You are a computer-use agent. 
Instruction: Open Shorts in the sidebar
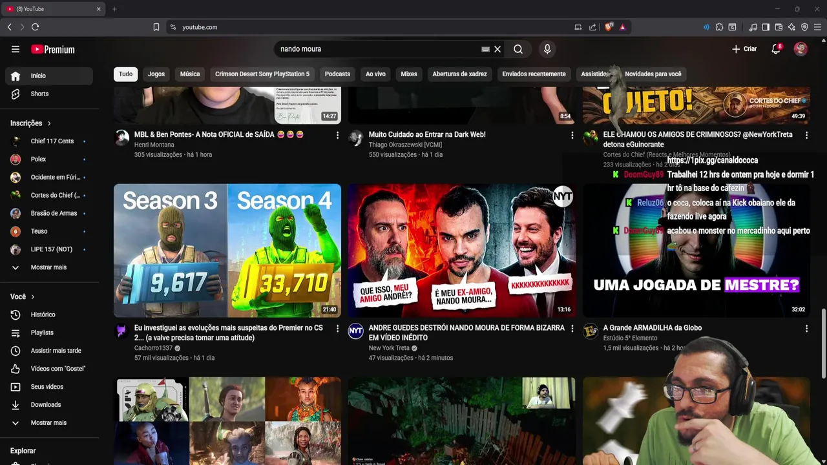click(49, 94)
